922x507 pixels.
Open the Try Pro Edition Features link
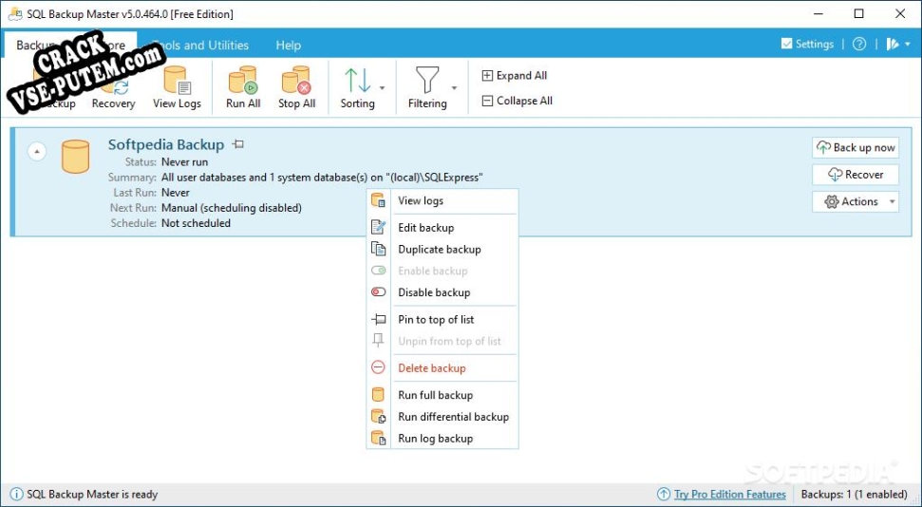point(730,495)
